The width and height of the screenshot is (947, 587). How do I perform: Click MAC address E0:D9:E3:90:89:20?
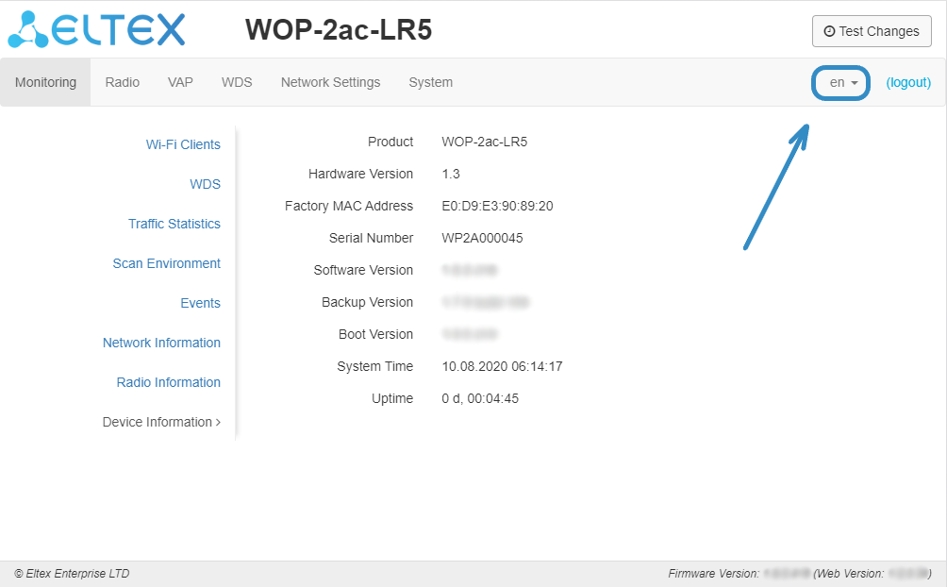tap(497, 206)
